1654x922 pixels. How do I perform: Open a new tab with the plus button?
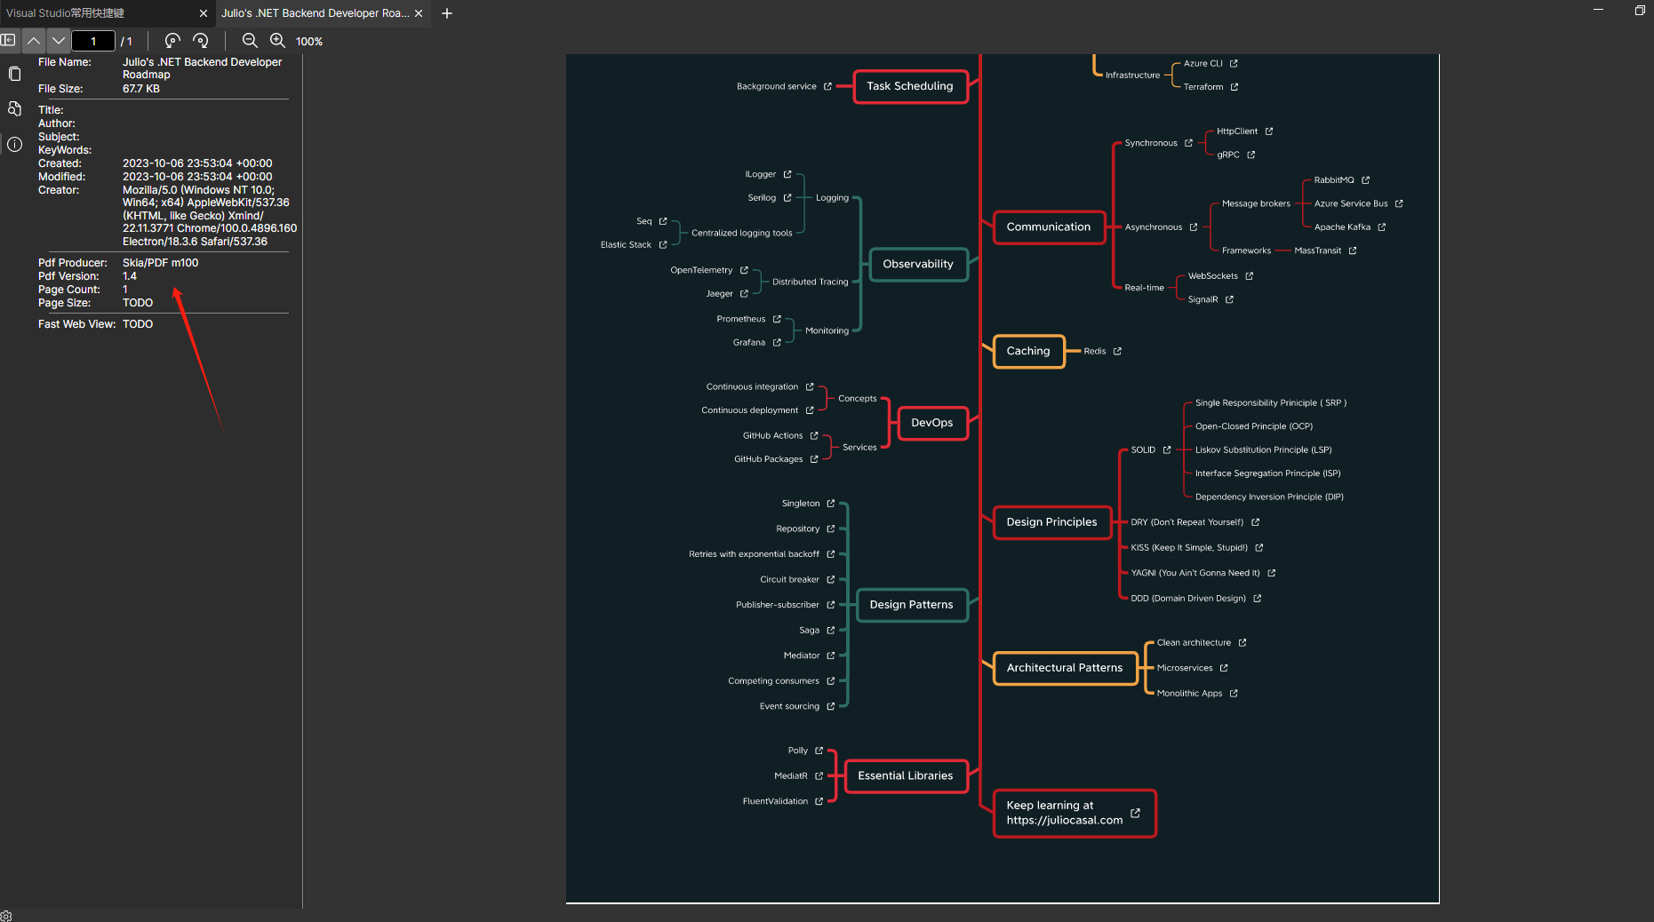click(x=447, y=13)
